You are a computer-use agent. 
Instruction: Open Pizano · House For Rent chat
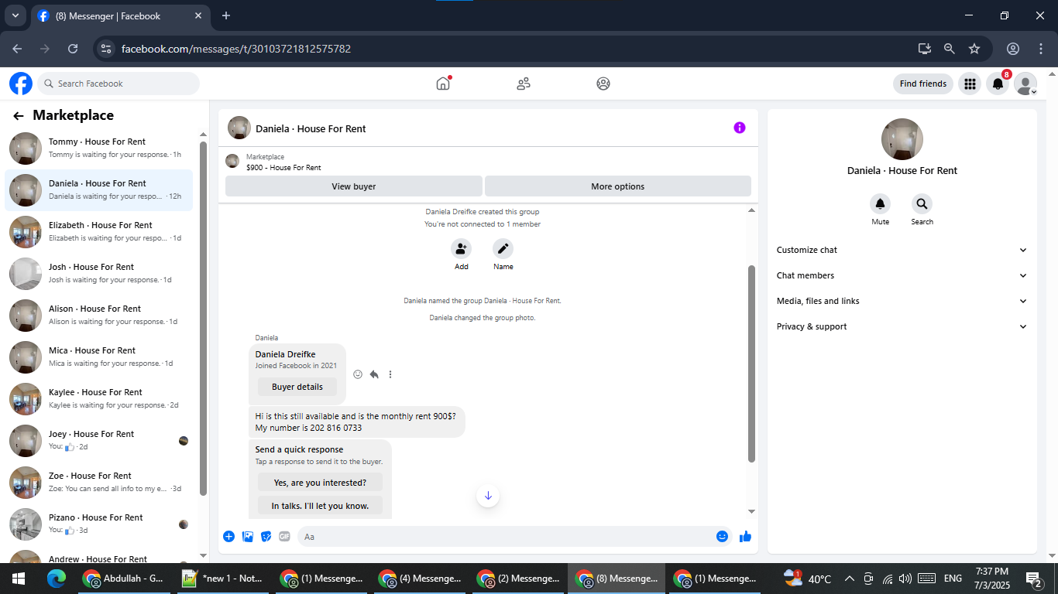(x=99, y=524)
